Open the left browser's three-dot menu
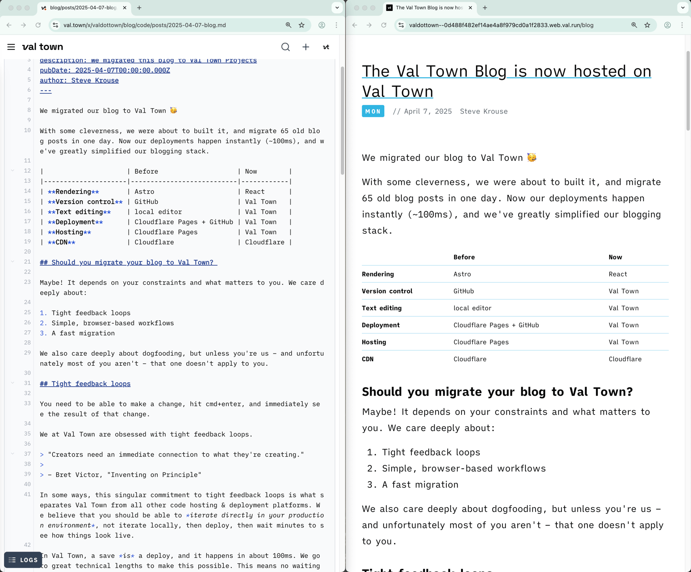 coord(336,25)
